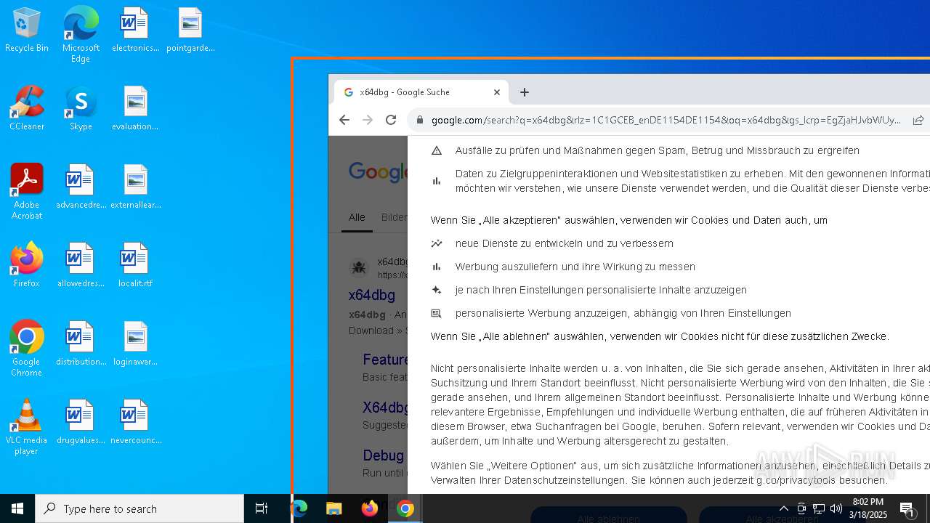Image resolution: width=930 pixels, height=523 pixels.
Task: Open the taskbar clock and date
Action: tap(868, 508)
